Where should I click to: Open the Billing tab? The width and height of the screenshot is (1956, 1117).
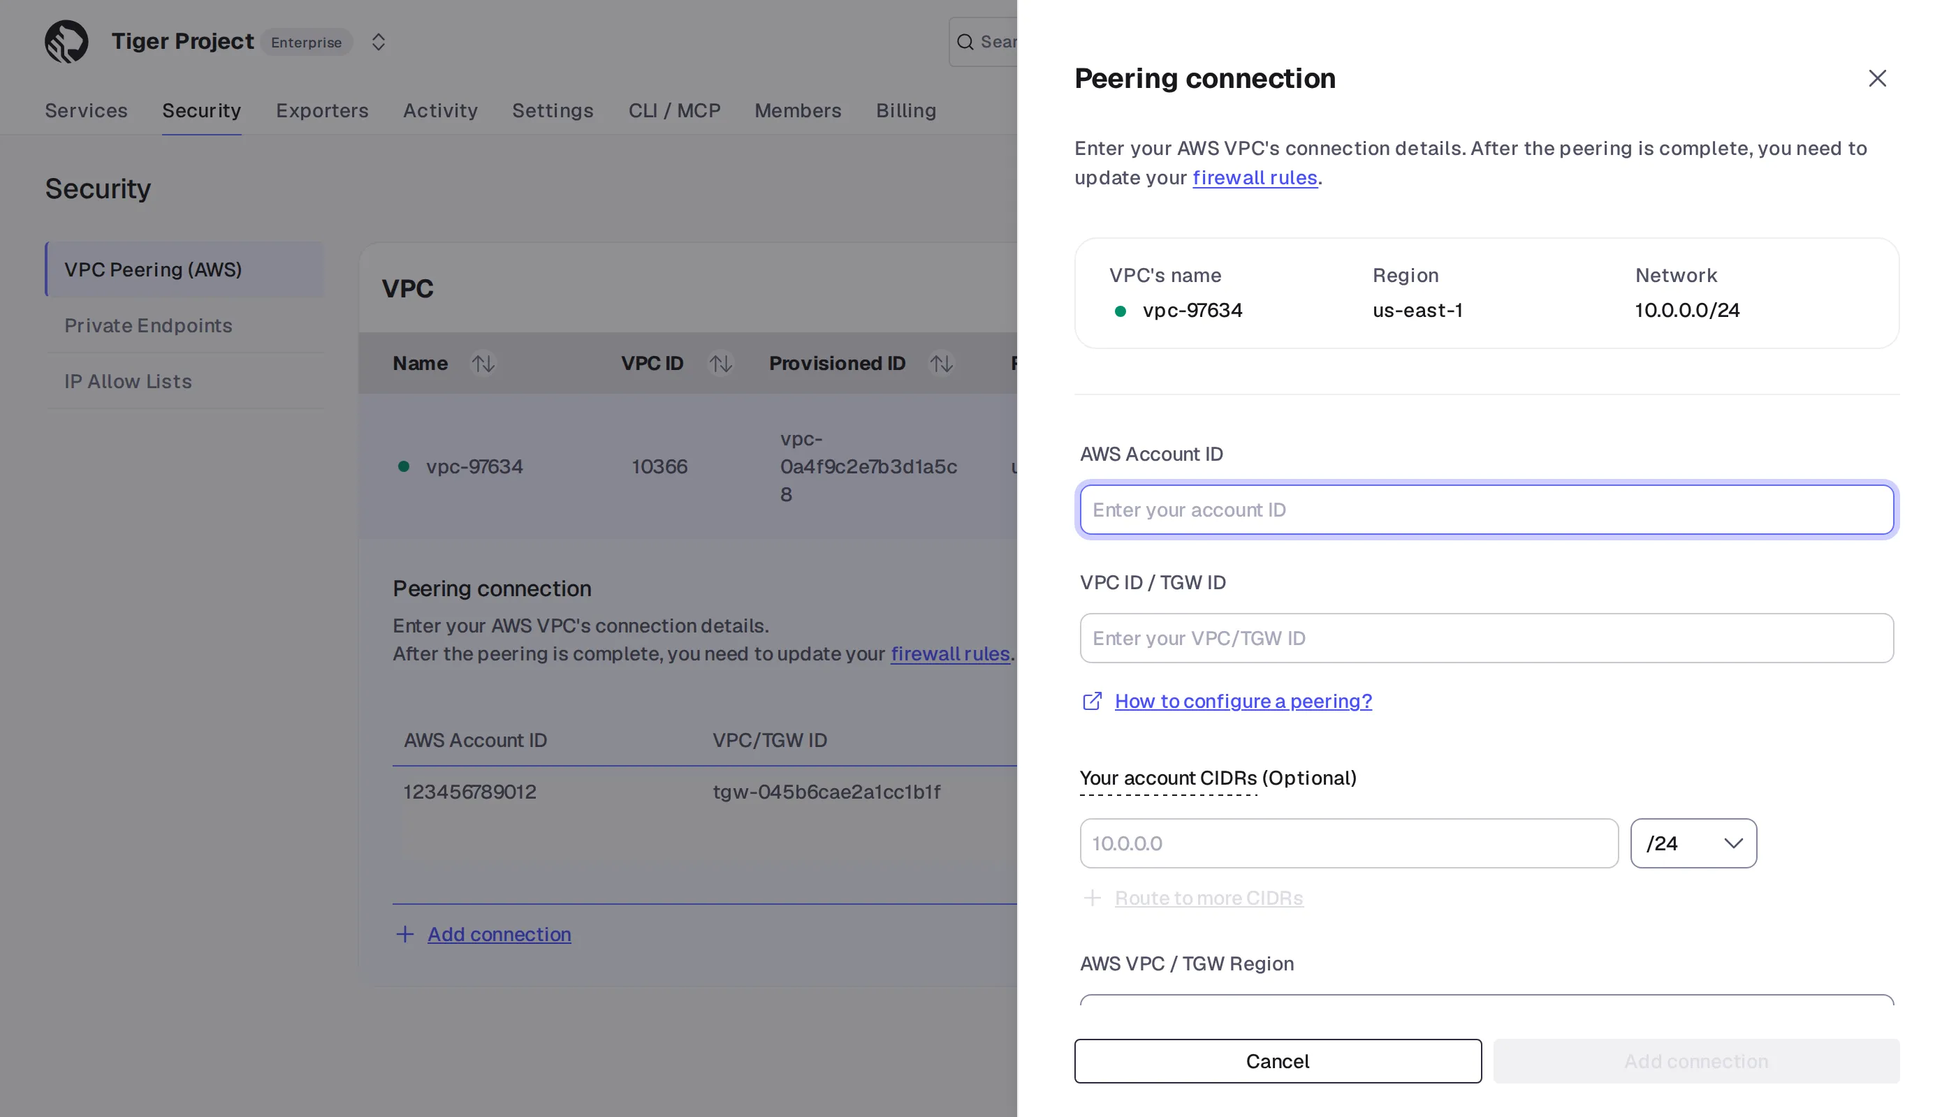pos(906,110)
